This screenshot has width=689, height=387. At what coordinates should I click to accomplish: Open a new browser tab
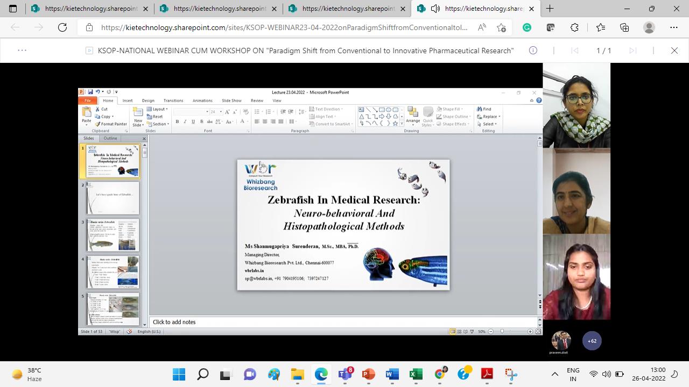point(550,9)
